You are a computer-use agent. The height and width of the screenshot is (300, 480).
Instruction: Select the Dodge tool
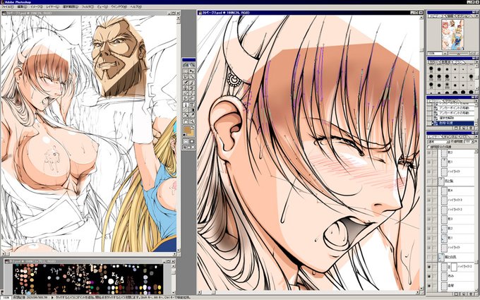pos(192,98)
